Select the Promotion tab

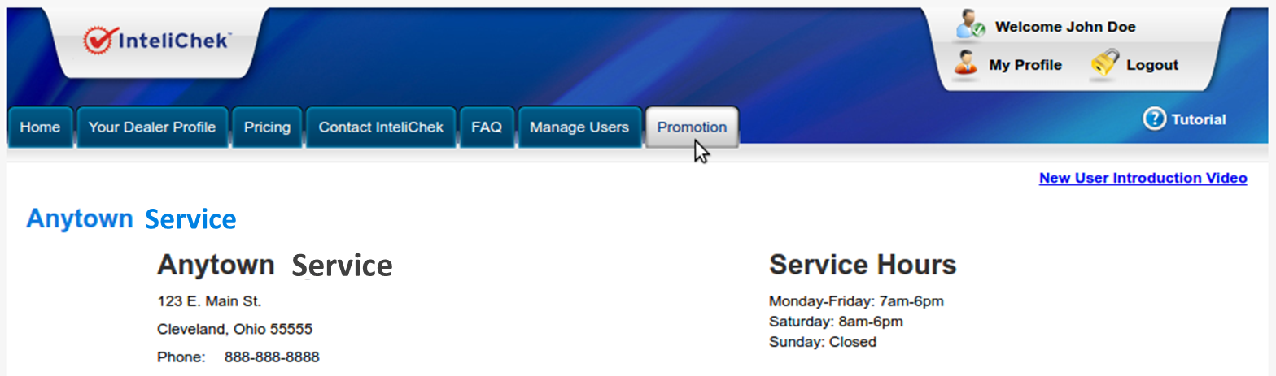coord(692,127)
